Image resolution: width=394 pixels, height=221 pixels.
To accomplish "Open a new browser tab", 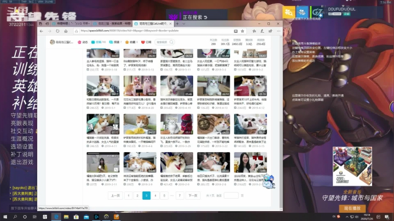I will coord(177,24).
